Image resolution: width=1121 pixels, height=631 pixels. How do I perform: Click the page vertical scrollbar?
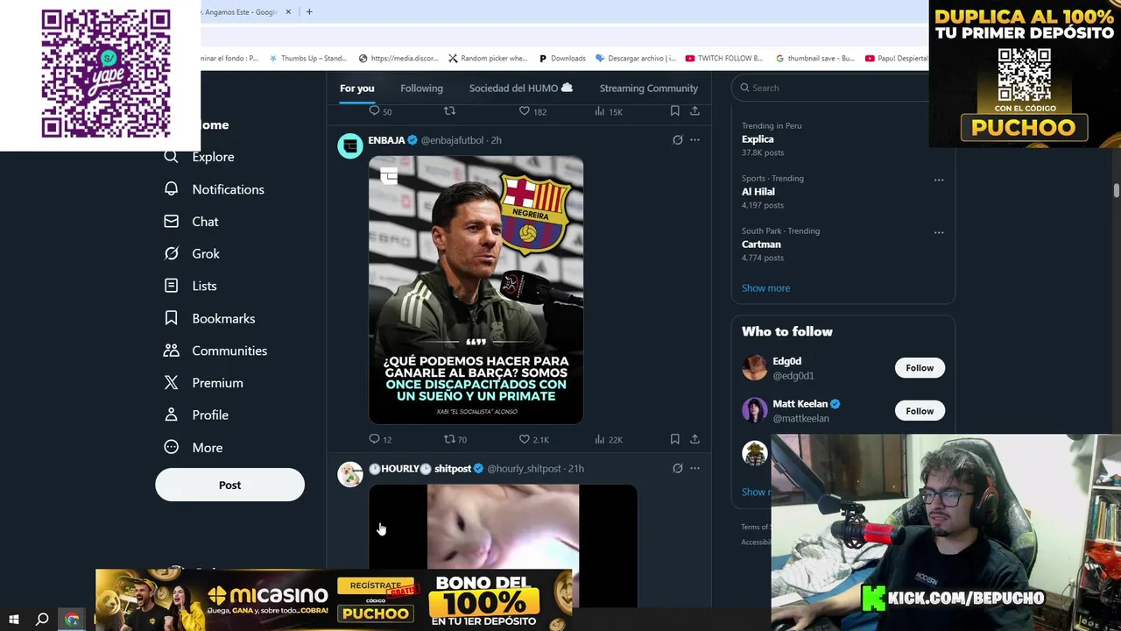[1116, 190]
